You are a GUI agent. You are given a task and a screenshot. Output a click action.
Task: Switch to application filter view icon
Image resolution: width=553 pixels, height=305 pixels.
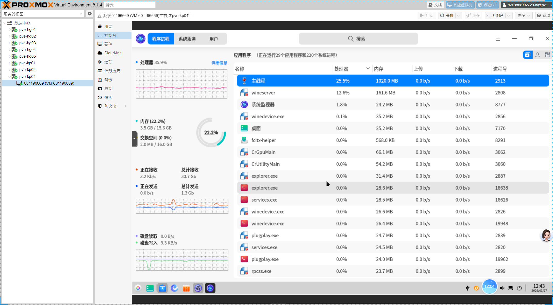[x=527, y=55]
